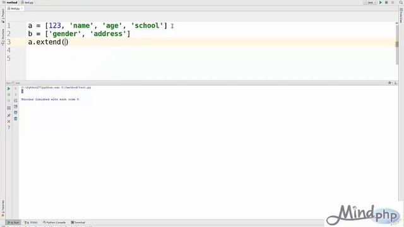The height and width of the screenshot is (227, 404).
Task: Click 'Process finished with exit code 0' text
Action: pyautogui.click(x=50, y=100)
